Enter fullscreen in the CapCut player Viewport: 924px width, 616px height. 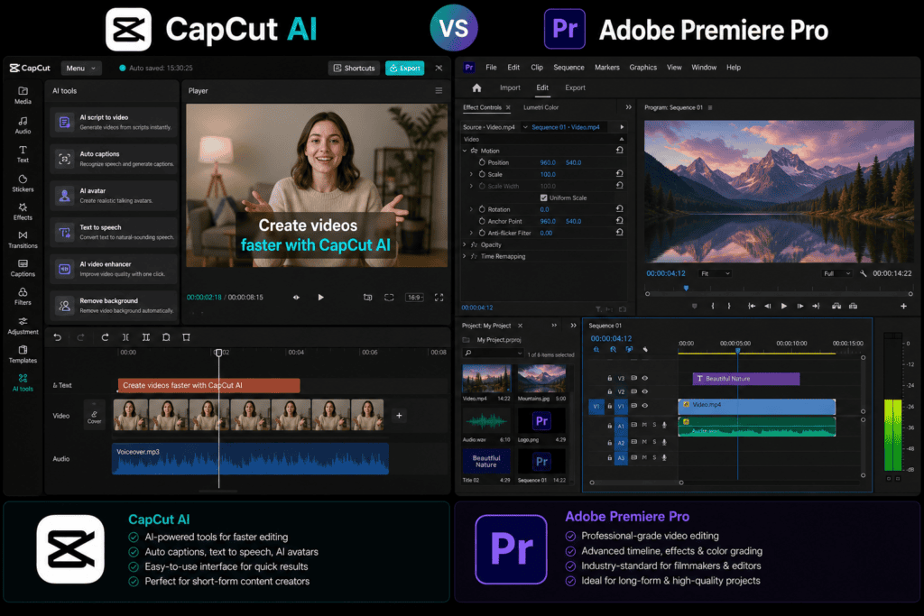pos(439,298)
